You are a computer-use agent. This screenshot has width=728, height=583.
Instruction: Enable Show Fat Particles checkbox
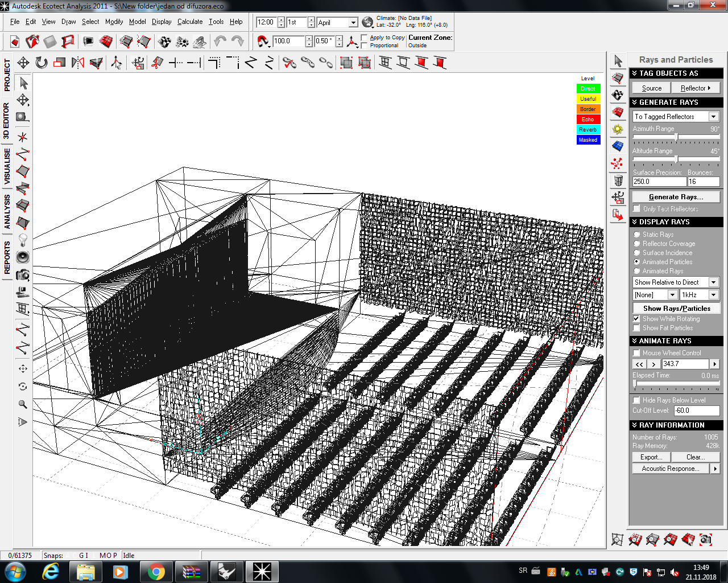click(637, 328)
